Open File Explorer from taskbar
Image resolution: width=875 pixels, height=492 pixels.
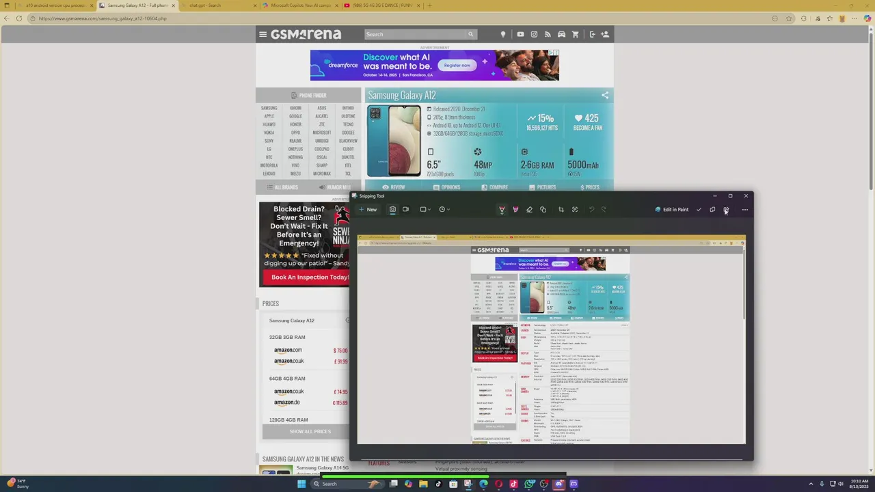pos(423,484)
